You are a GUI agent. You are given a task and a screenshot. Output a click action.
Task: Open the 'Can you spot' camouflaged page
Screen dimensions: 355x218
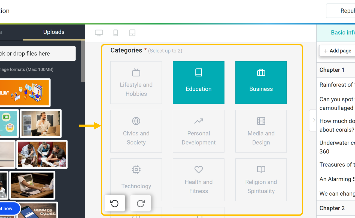[337, 103]
